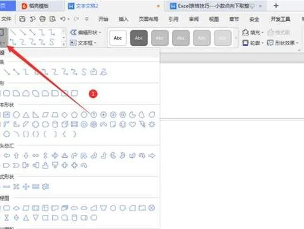The height and width of the screenshot is (229, 304).
Task: Choose the Trapezoid basic shape
Action: click(x=55, y=114)
